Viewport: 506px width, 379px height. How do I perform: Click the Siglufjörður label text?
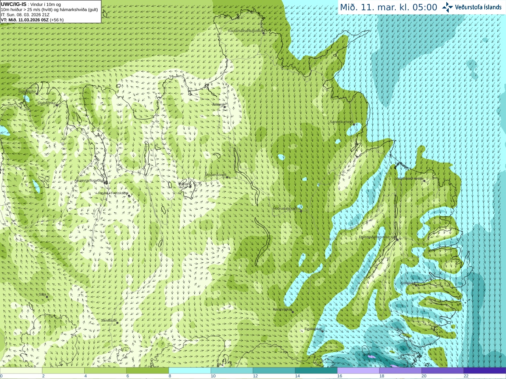pyautogui.click(x=27, y=91)
